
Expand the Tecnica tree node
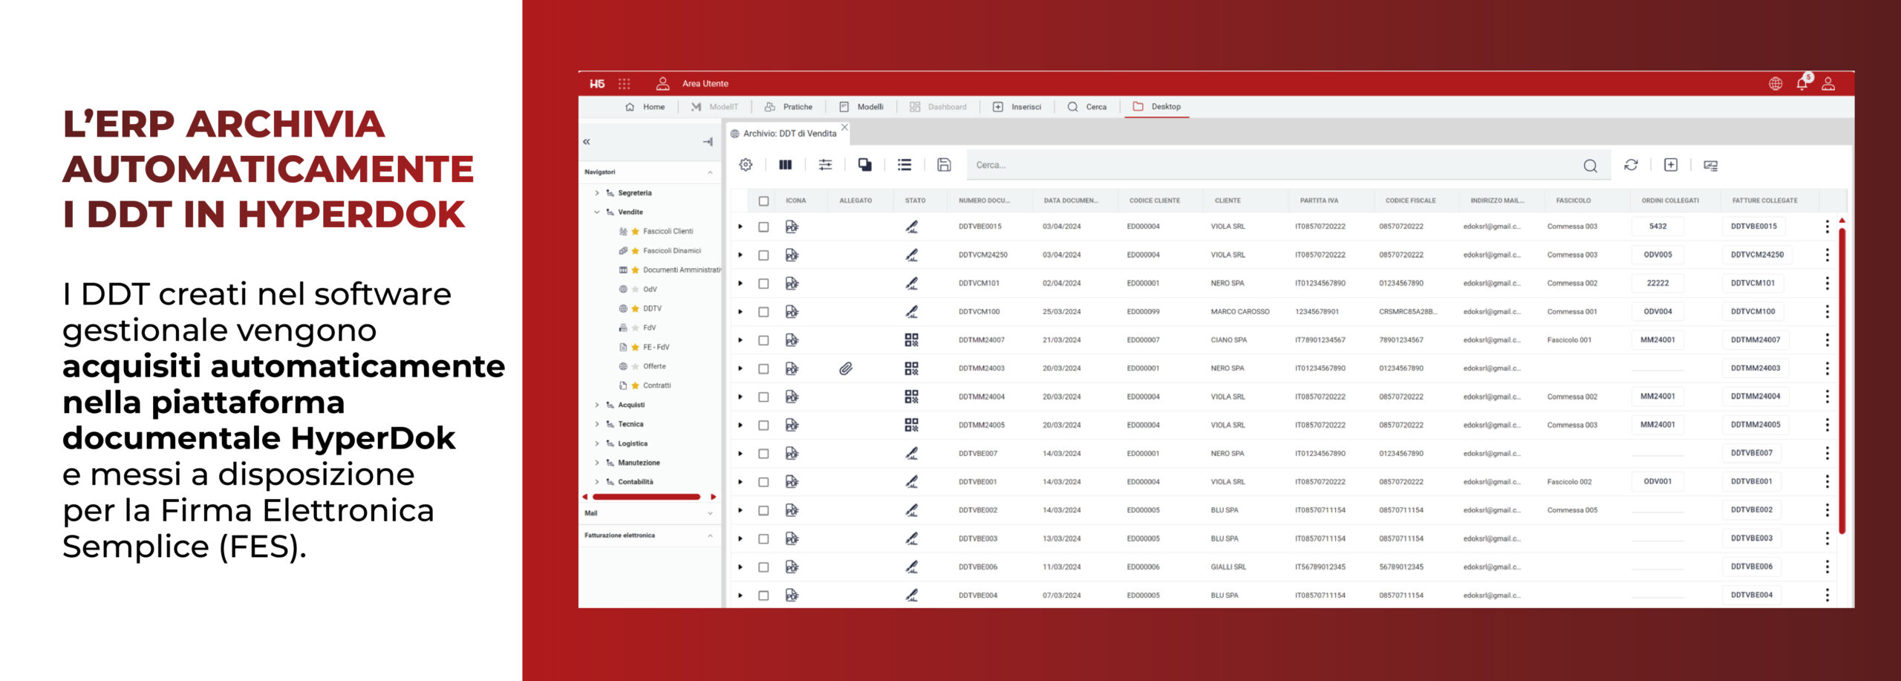click(597, 425)
